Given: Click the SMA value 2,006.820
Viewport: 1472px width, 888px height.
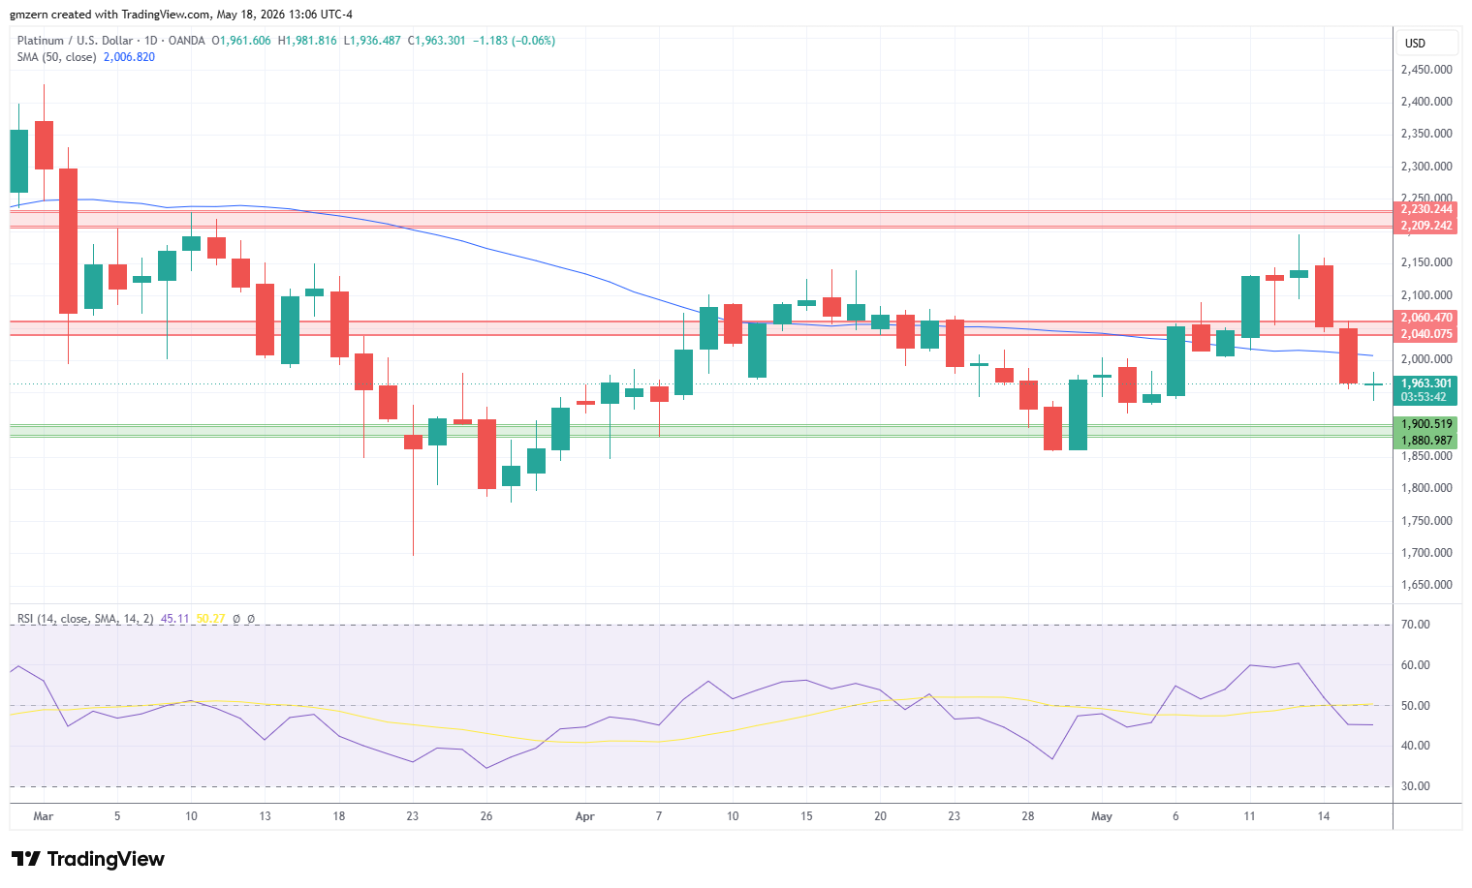Looking at the screenshot, I should click(129, 57).
